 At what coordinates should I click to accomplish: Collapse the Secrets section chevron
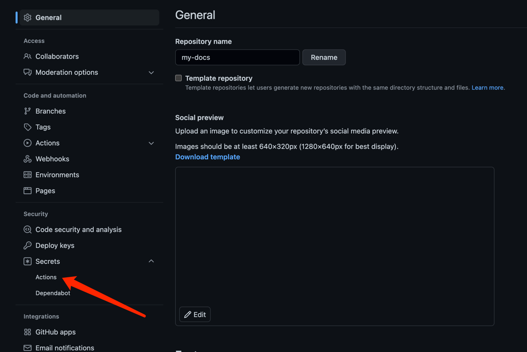pyautogui.click(x=151, y=261)
